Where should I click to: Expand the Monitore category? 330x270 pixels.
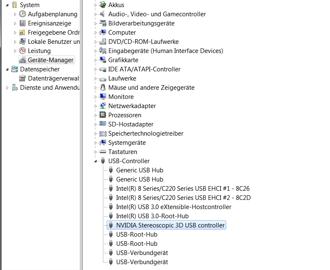point(95,97)
